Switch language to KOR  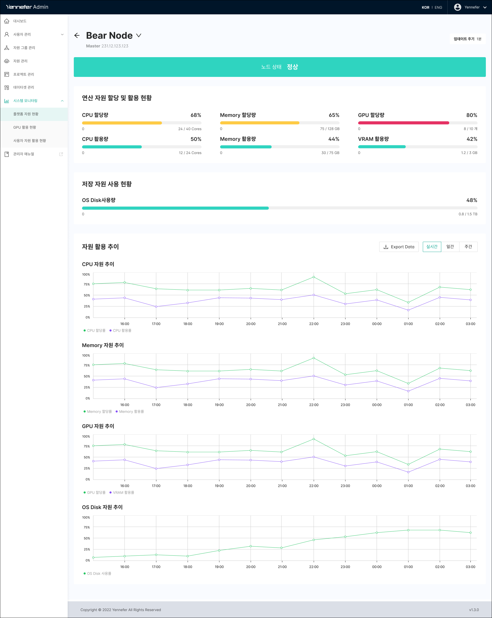point(425,7)
